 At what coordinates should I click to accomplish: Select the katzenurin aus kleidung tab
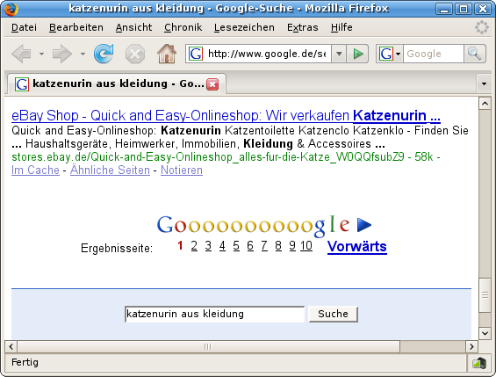116,83
